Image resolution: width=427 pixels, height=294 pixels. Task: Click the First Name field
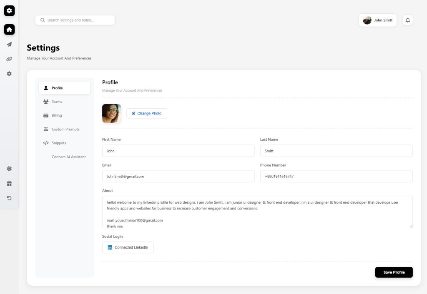point(178,151)
